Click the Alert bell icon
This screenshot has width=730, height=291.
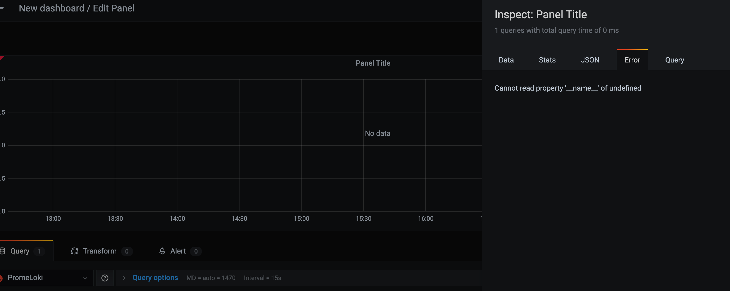[162, 251]
